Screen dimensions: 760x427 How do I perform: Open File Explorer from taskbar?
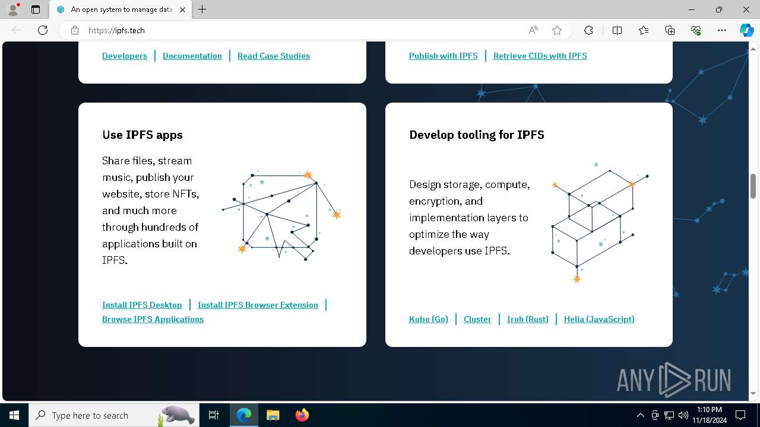click(273, 415)
